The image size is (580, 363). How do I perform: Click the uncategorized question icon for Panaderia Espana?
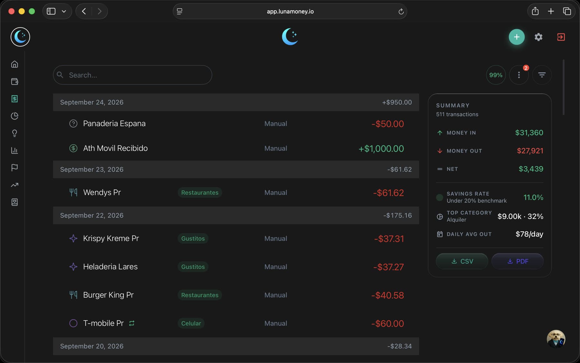[x=73, y=124]
